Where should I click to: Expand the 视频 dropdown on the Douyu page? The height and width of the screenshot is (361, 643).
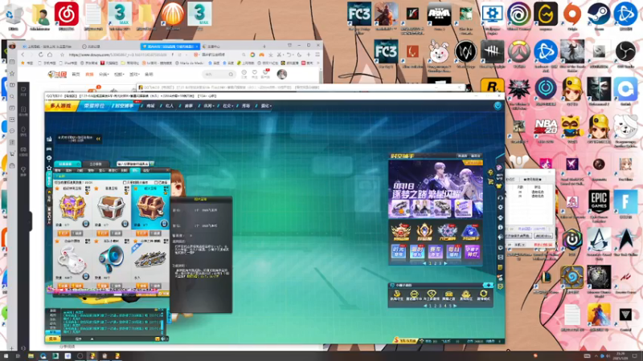119,75
